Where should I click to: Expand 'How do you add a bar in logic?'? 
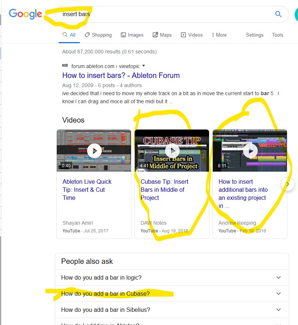[x=172, y=277]
